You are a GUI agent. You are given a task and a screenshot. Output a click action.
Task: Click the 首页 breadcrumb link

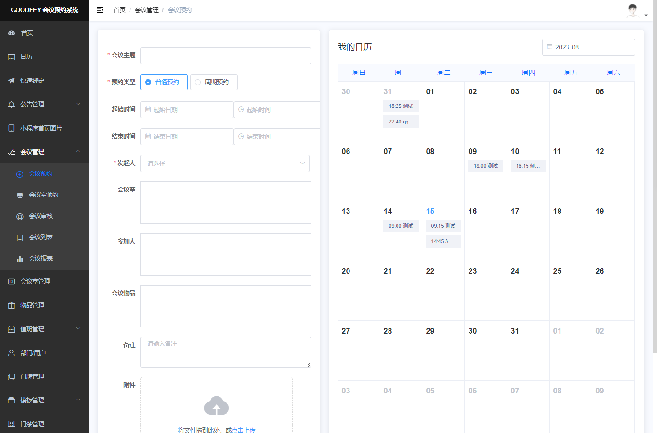[120, 10]
